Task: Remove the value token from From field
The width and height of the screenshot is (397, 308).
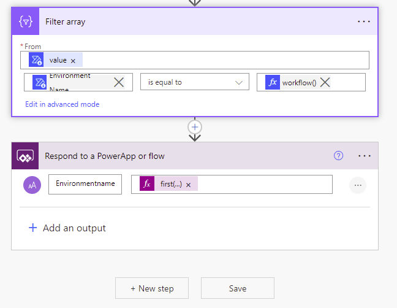Action: coord(73,61)
